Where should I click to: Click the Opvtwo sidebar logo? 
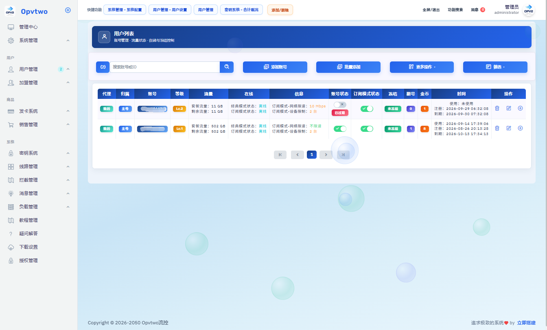tap(10, 11)
